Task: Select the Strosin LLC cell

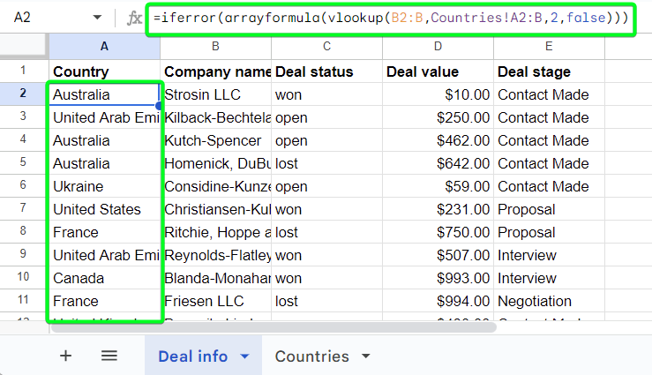Action: coord(215,94)
